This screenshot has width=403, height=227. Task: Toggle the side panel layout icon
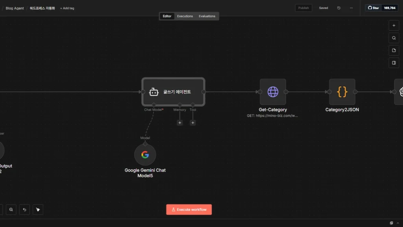394,63
